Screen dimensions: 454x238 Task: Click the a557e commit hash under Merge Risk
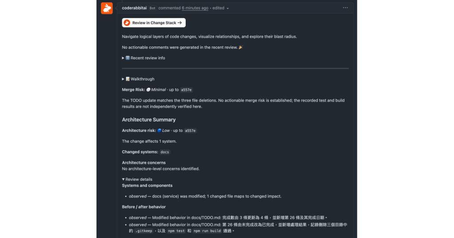tap(186, 90)
